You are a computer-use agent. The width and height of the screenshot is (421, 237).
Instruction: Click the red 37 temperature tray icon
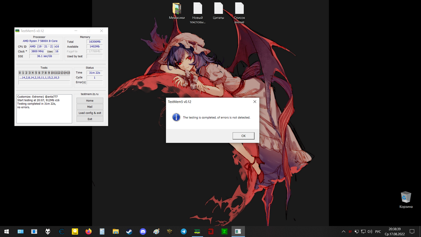[350, 232]
